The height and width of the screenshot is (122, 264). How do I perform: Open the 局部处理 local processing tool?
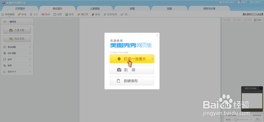pyautogui.click(x=110, y=14)
